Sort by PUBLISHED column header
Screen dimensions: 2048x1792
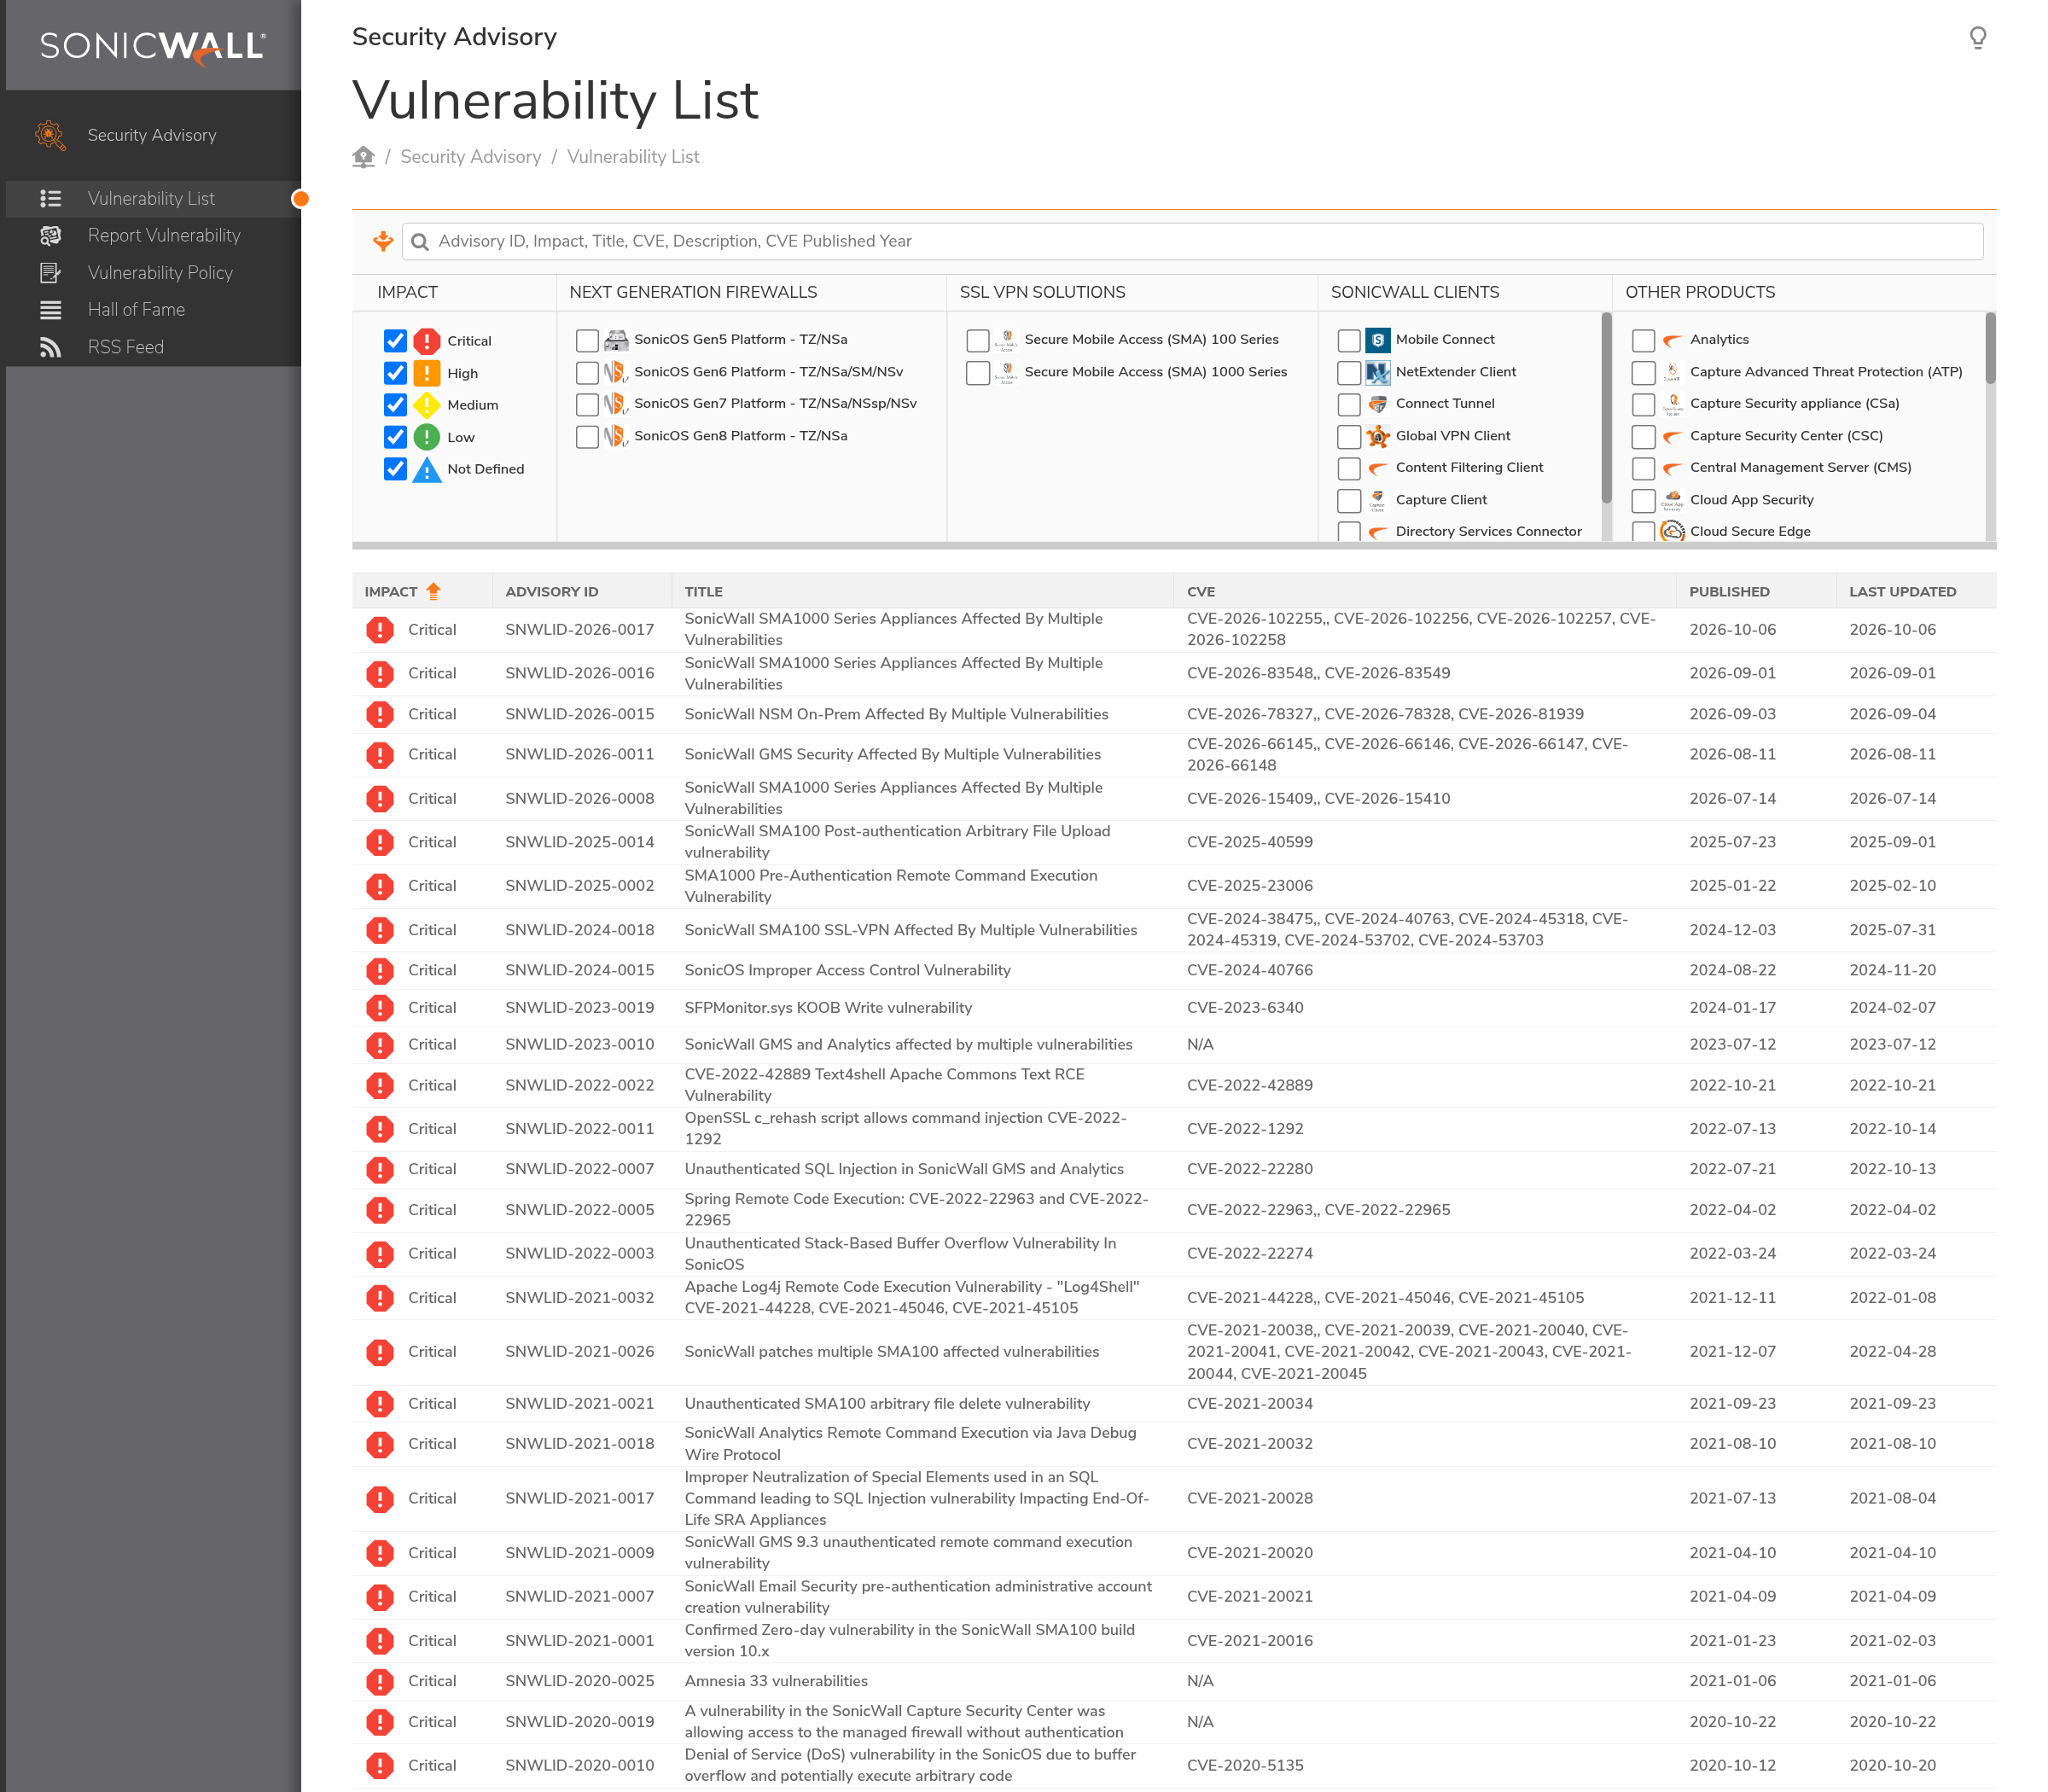(1729, 592)
